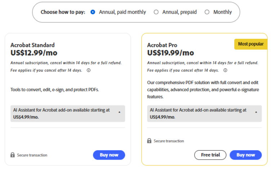
Task: Click the US$19.99/mo price
Action: [170, 53]
